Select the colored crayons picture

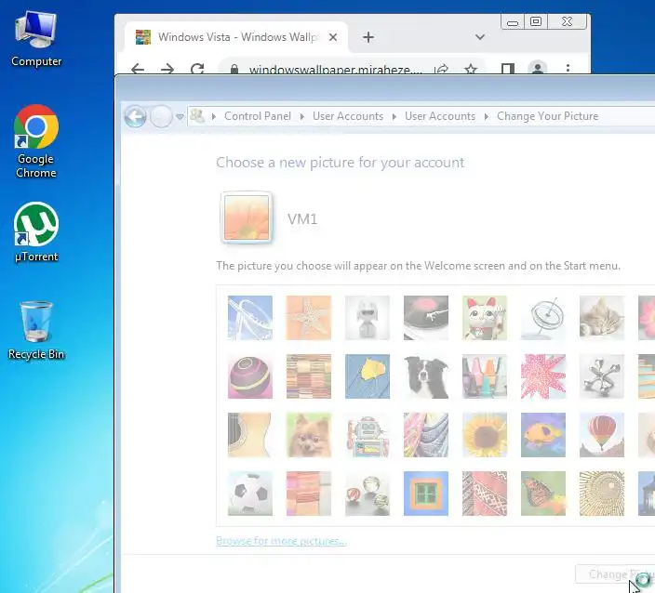pos(485,376)
